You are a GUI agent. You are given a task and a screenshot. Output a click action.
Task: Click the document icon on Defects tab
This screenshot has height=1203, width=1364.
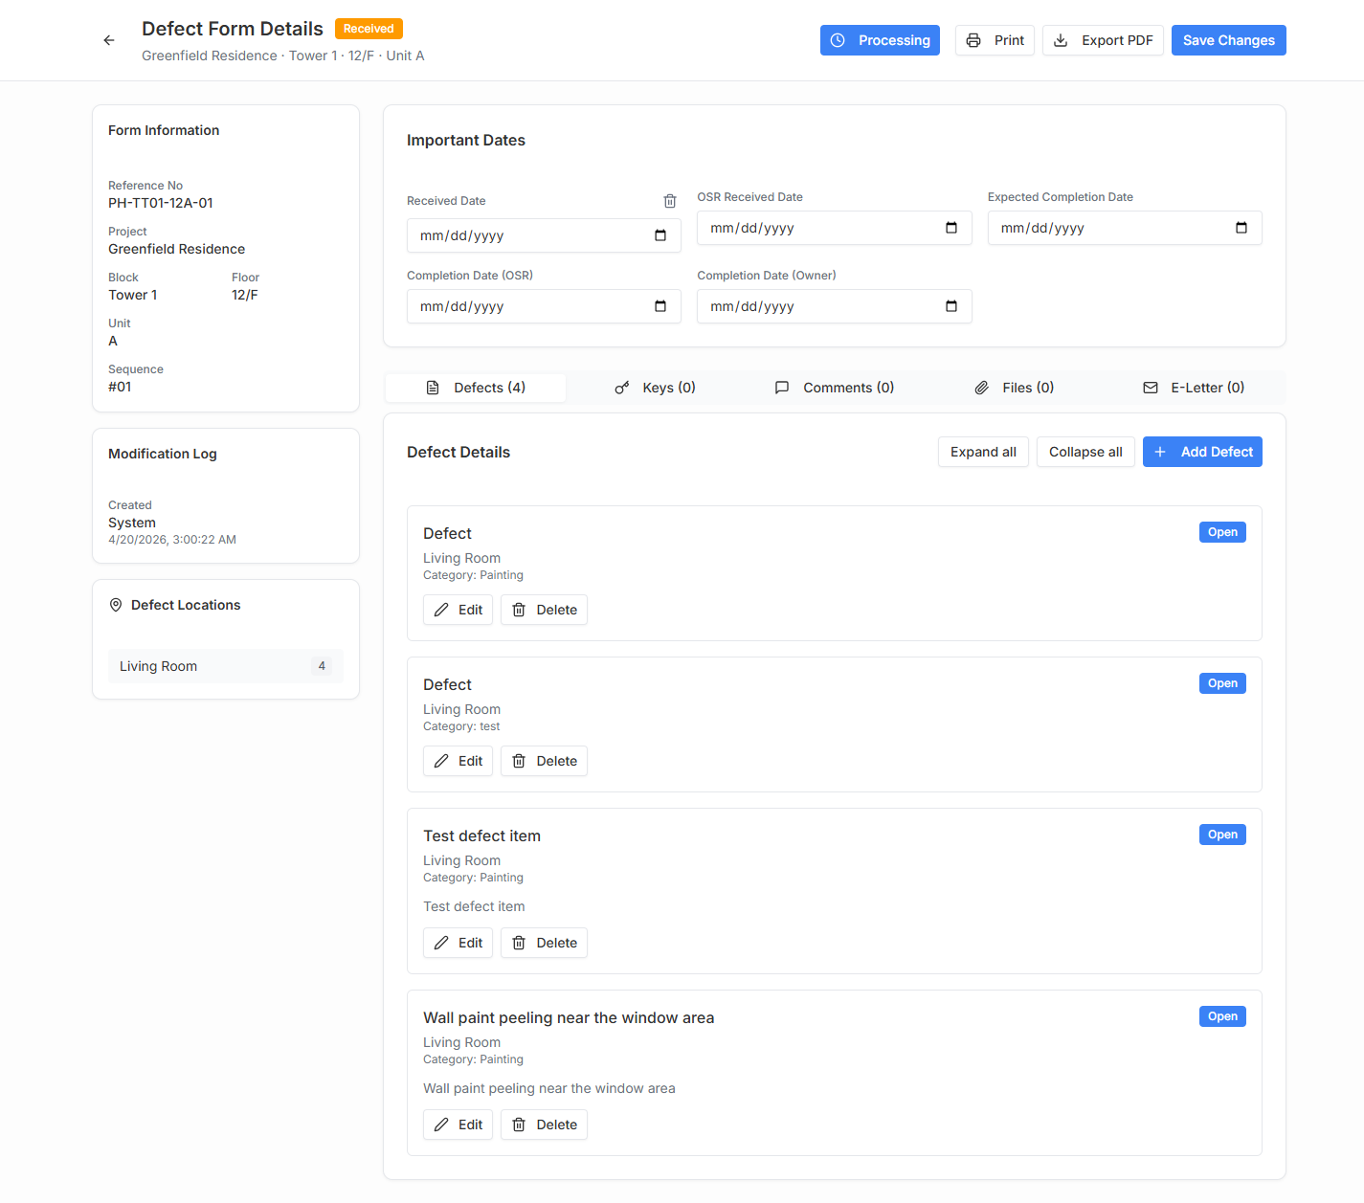click(x=433, y=388)
